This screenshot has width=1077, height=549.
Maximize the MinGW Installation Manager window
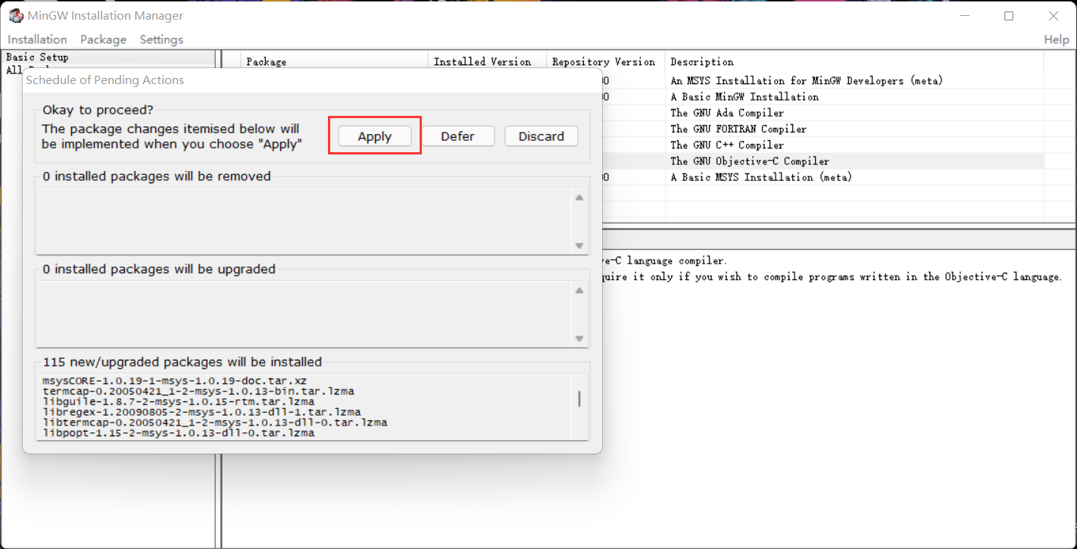click(1009, 15)
